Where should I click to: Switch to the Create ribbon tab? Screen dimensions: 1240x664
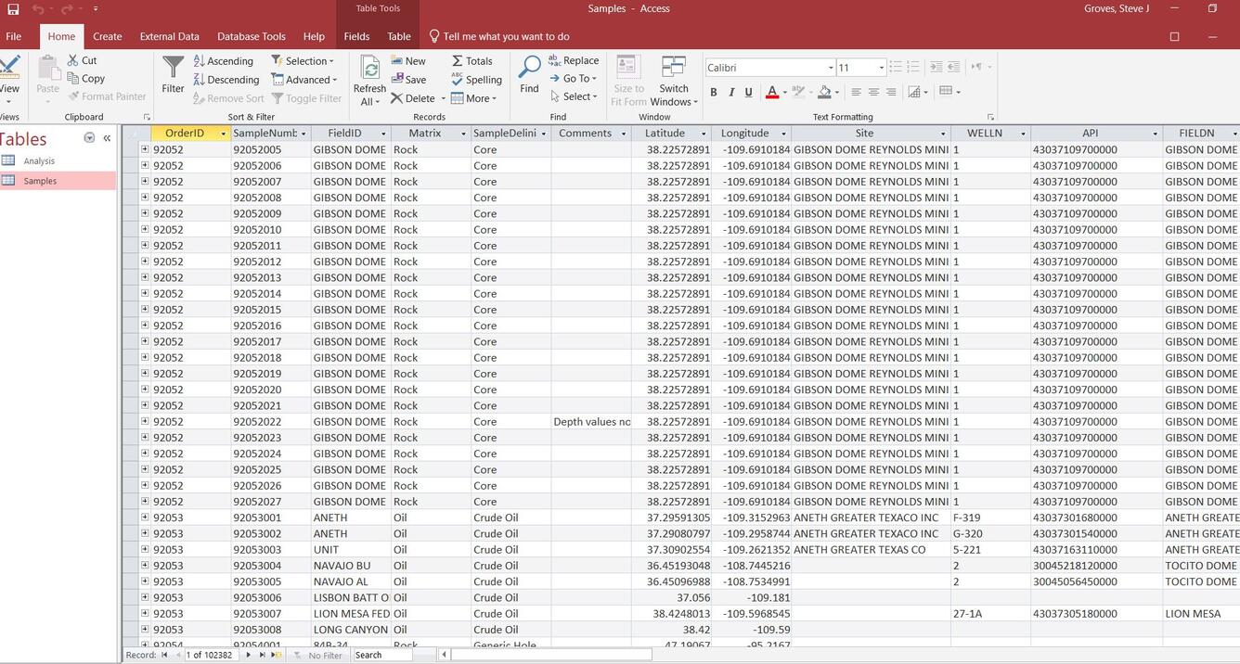point(107,36)
